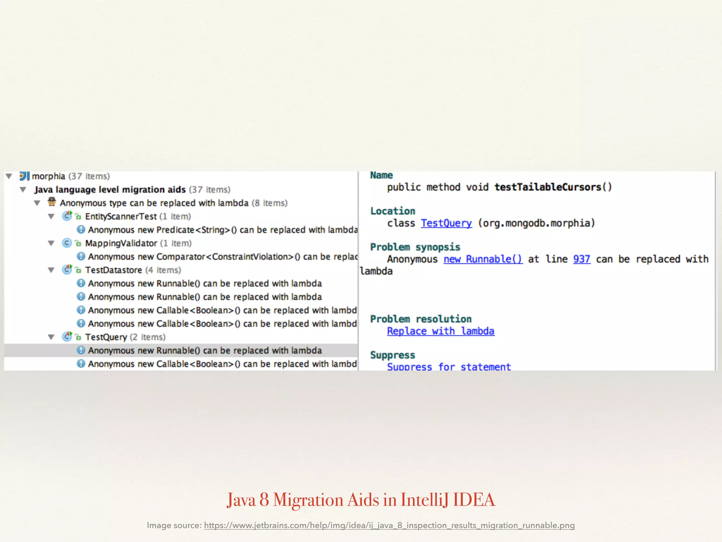Jump to line 937 link
722x542 pixels.
click(x=582, y=259)
